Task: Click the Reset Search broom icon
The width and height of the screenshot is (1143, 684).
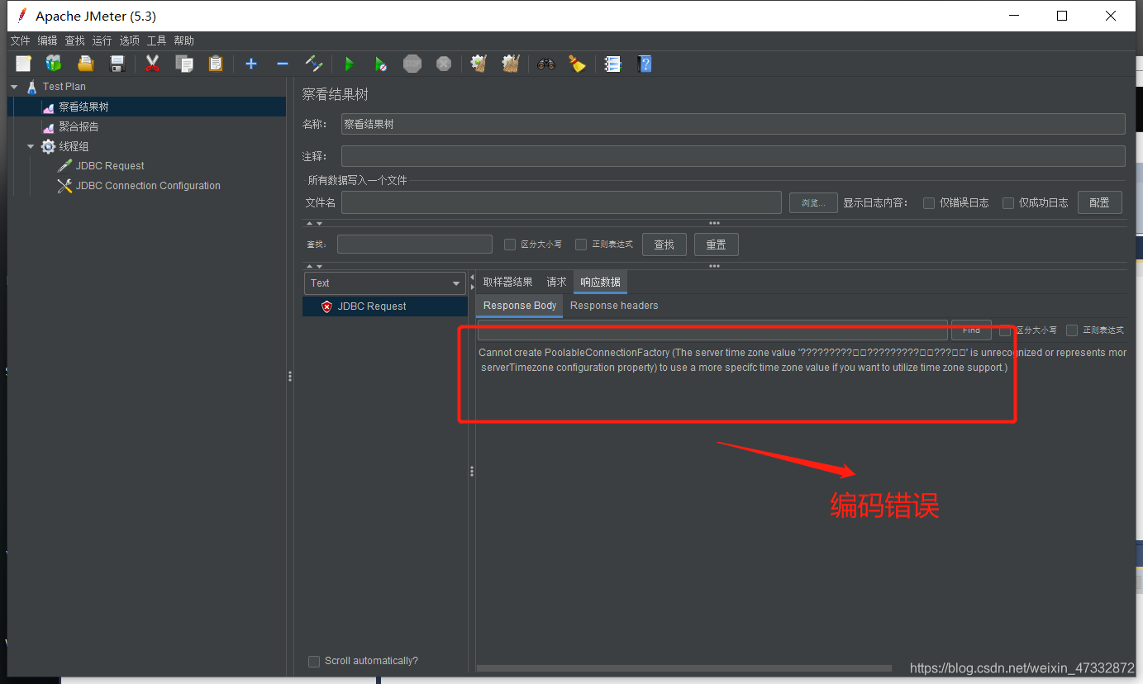Action: pyautogui.click(x=577, y=64)
